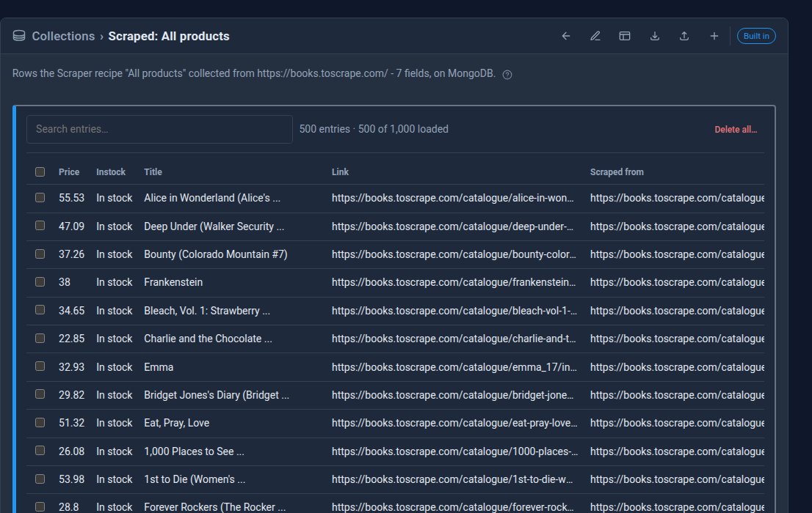Viewport: 812px width, 513px height.
Task: Add a new entry with the plus icon
Action: click(x=714, y=36)
